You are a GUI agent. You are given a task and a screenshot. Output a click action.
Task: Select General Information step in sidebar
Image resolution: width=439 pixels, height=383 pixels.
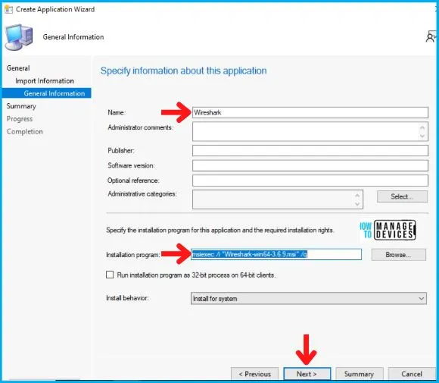pos(46,93)
